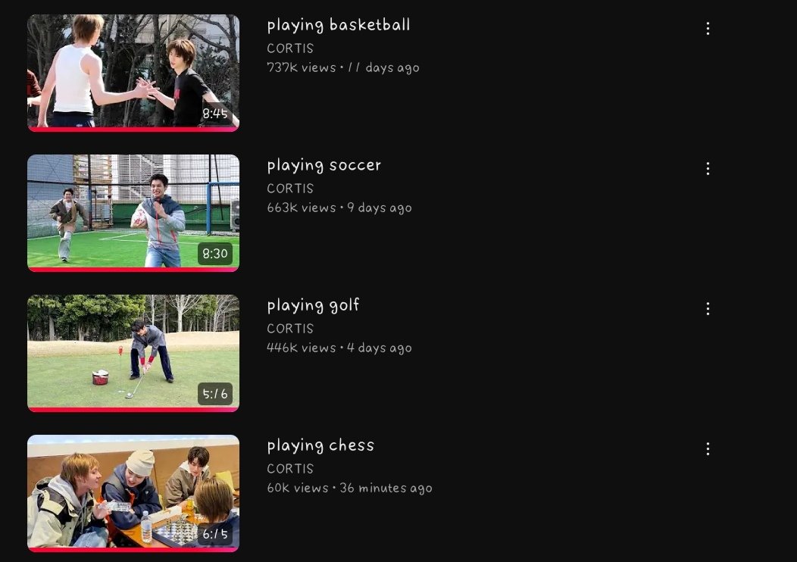The width and height of the screenshot is (797, 562).
Task: Play the chess video thumbnail
Action: (x=133, y=493)
